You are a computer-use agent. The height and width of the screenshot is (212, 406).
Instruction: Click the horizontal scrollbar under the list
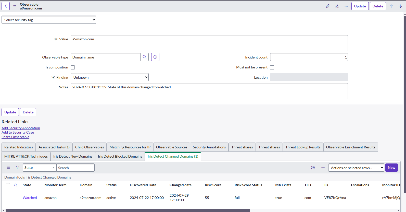[128, 210]
